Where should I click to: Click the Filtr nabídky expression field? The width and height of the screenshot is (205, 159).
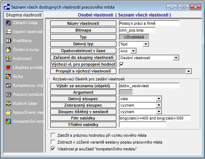tap(155, 118)
